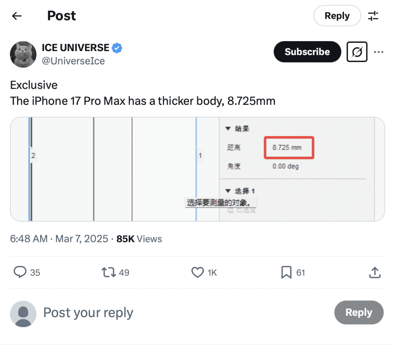Click the blue verified badge
393x345 pixels.
(x=117, y=48)
